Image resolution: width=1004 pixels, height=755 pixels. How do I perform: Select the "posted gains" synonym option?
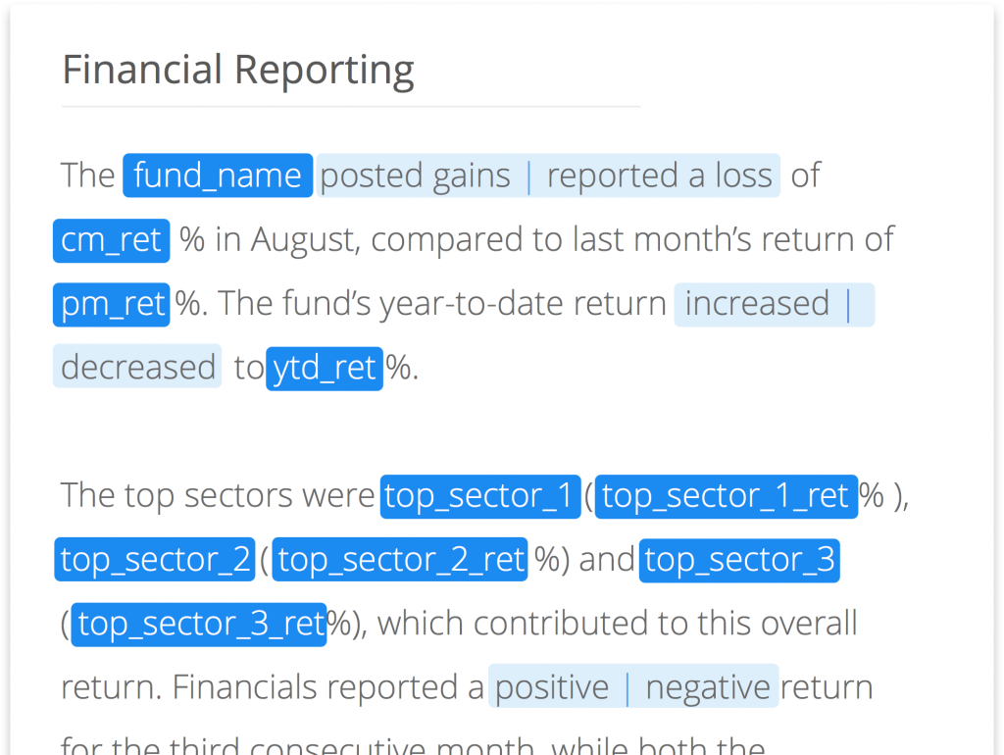(416, 176)
